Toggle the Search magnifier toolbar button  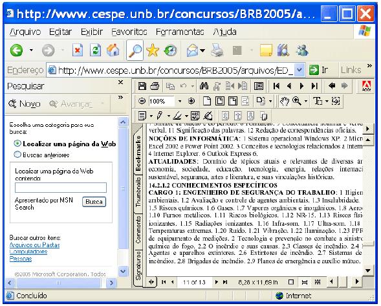pyautogui.click(x=135, y=50)
